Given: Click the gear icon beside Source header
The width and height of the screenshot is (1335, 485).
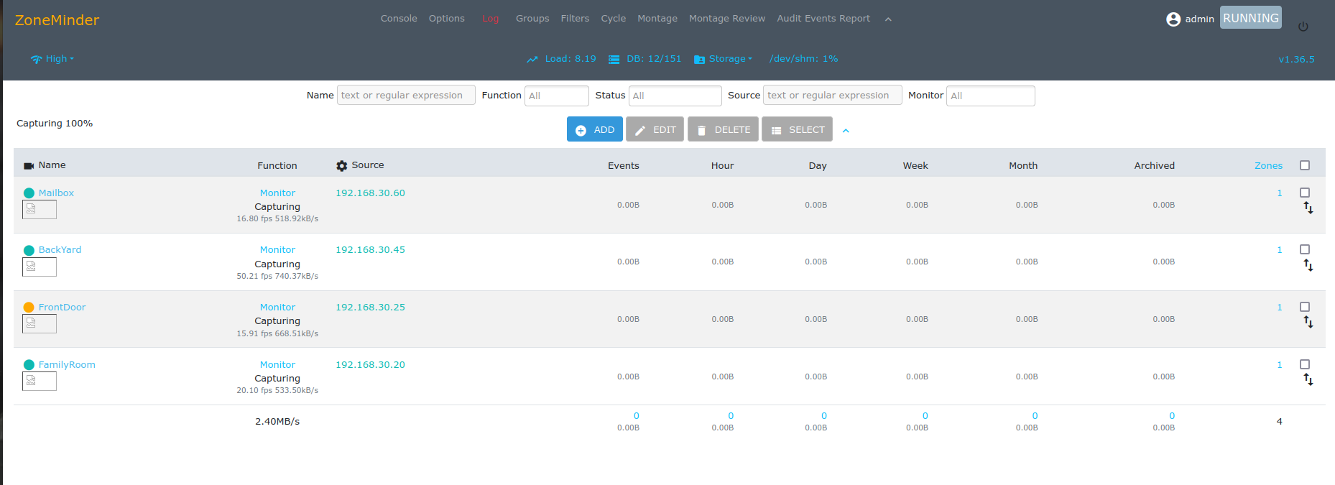Looking at the screenshot, I should point(341,166).
